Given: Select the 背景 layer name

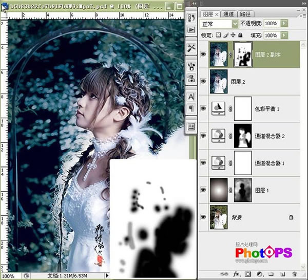Looking at the screenshot, I should pyautogui.click(x=237, y=217).
